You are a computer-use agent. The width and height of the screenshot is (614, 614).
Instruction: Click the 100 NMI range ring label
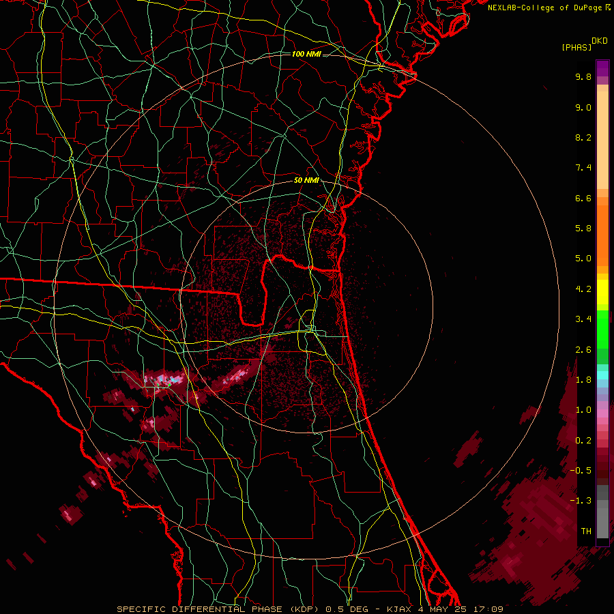click(306, 54)
